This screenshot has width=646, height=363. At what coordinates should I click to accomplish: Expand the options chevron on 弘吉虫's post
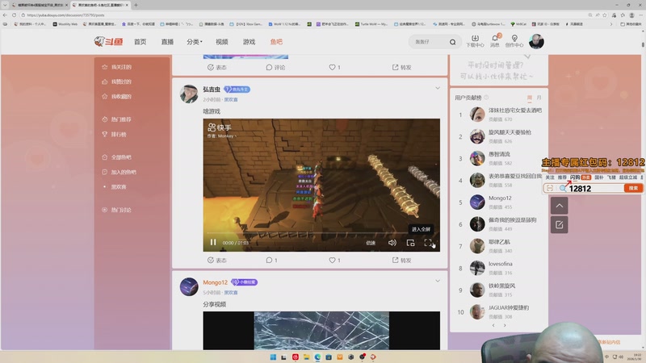click(438, 88)
